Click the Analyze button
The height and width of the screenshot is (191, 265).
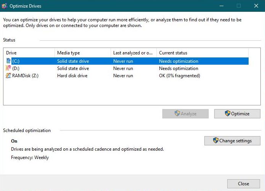click(x=185, y=113)
